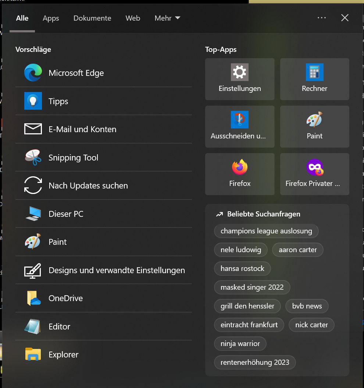Search nele ludowig suggestion
364x388 pixels.
[x=241, y=250]
